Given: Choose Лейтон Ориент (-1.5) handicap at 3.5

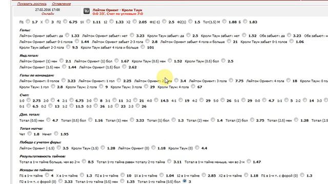Looking at the screenshot, I should [59, 148].
